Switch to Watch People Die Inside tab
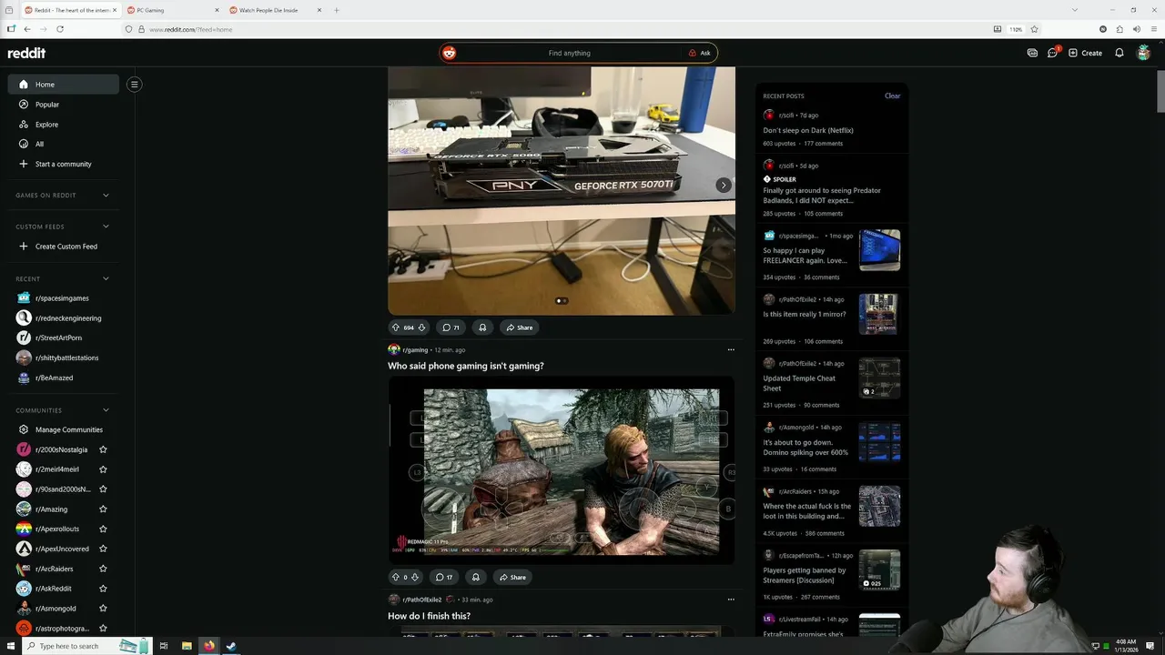The height and width of the screenshot is (655, 1165). click(276, 10)
